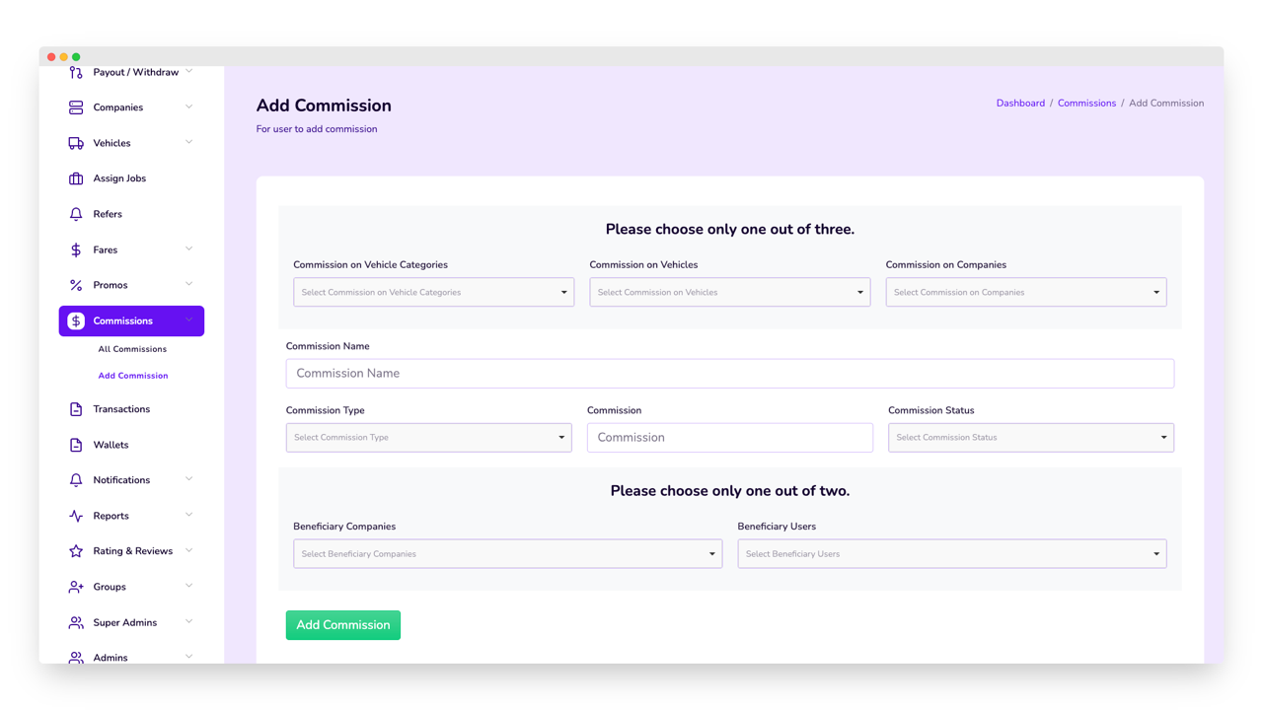Click the Rating & Reviews star icon

coord(76,551)
